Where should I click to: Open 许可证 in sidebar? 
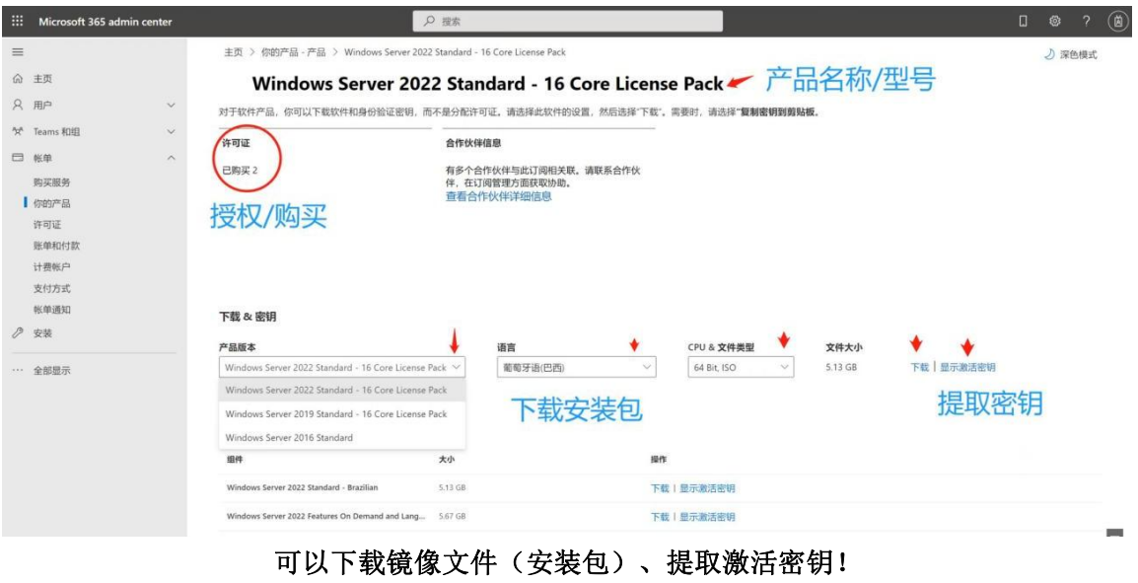(47, 224)
